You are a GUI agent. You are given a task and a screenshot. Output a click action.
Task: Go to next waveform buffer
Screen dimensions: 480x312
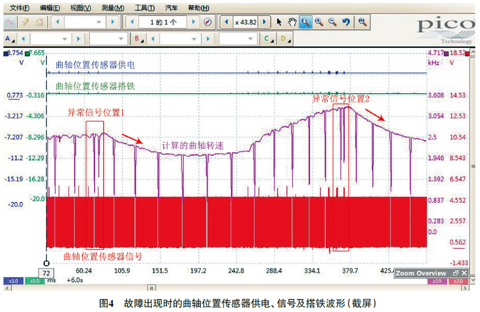193,22
